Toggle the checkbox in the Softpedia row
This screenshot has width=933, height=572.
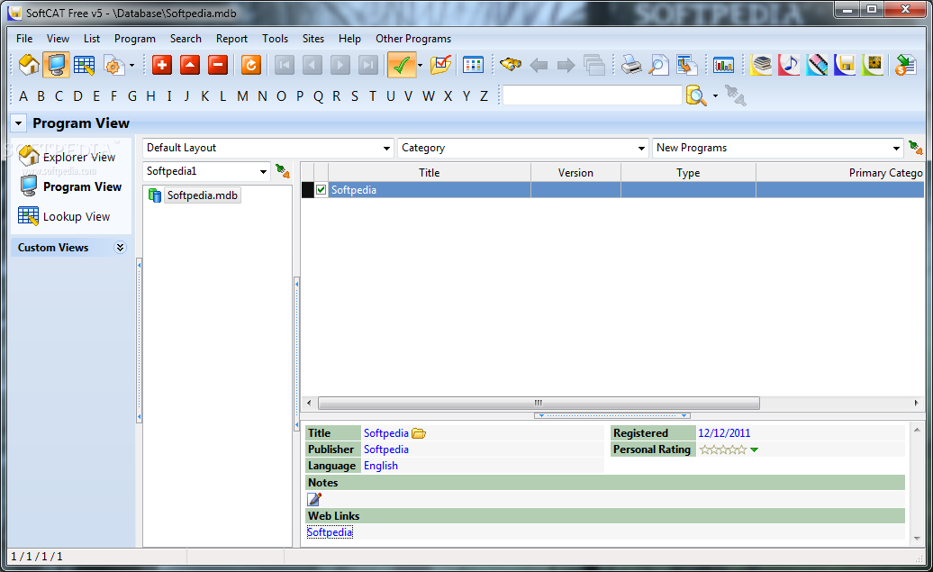(322, 190)
